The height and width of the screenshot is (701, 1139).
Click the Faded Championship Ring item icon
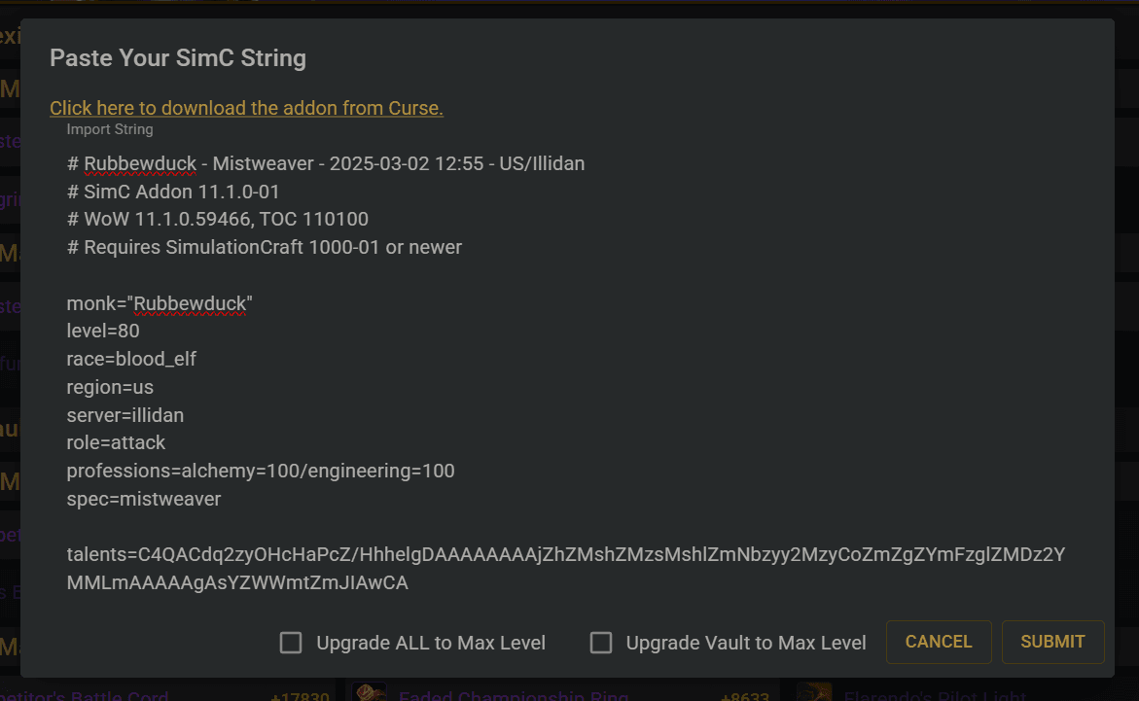370,692
